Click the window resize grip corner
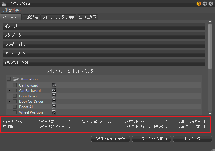The width and height of the screenshot is (215, 151). [x=213, y=149]
